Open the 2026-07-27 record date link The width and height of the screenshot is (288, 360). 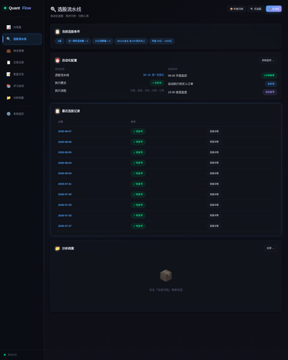click(x=65, y=226)
